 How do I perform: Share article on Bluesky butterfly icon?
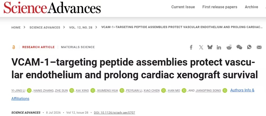210,47
